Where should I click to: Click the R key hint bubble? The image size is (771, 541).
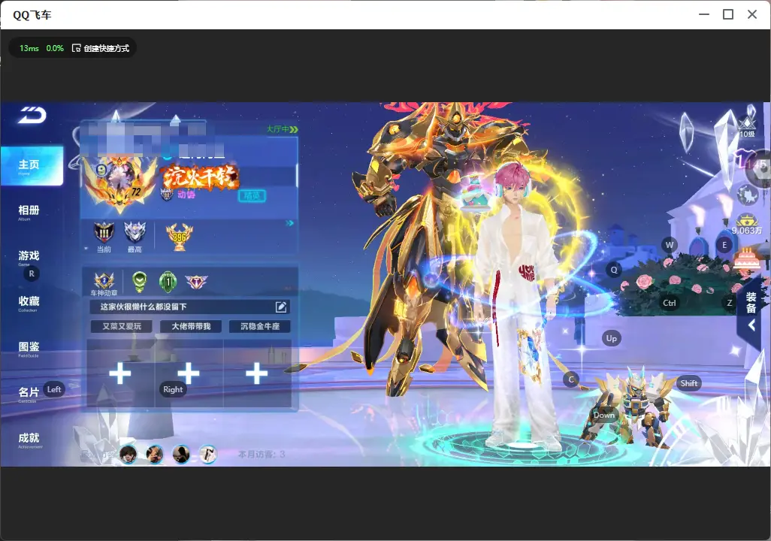(x=32, y=274)
